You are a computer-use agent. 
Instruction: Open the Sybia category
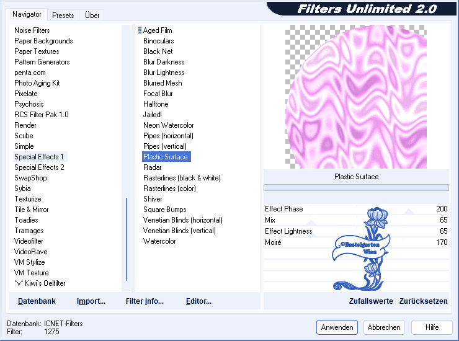22,188
